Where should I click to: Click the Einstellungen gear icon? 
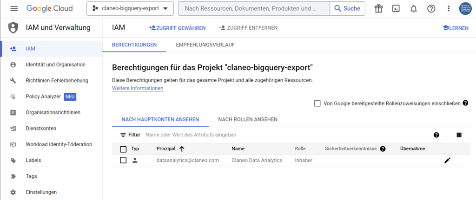pyautogui.click(x=13, y=192)
